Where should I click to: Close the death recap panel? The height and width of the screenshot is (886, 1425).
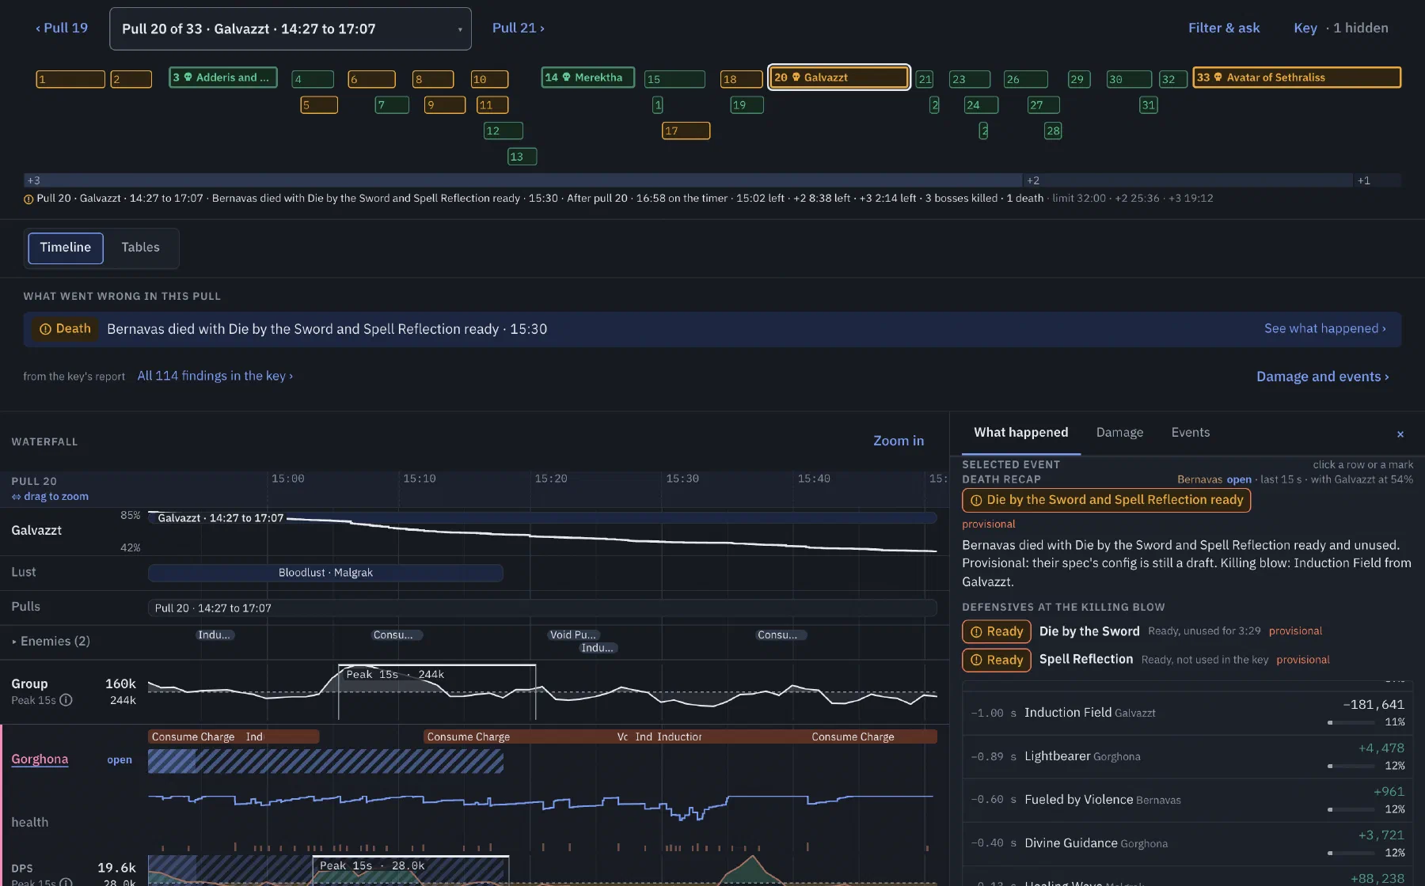point(1400,434)
